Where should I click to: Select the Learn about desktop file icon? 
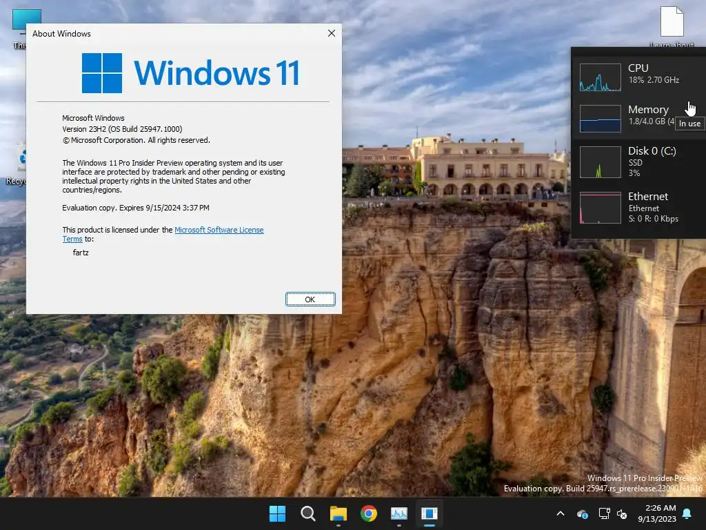(672, 26)
